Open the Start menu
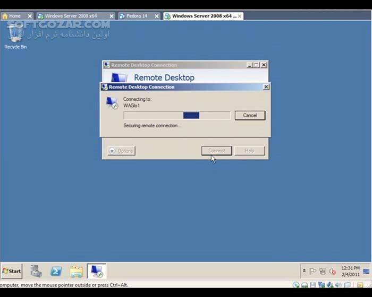Viewport: 372px width, 297px height. point(12,271)
